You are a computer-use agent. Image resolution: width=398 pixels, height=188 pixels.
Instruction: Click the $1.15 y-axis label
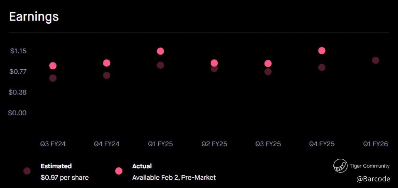pos(18,51)
